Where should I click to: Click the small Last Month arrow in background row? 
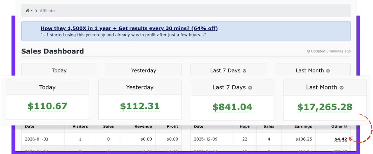tap(328, 71)
